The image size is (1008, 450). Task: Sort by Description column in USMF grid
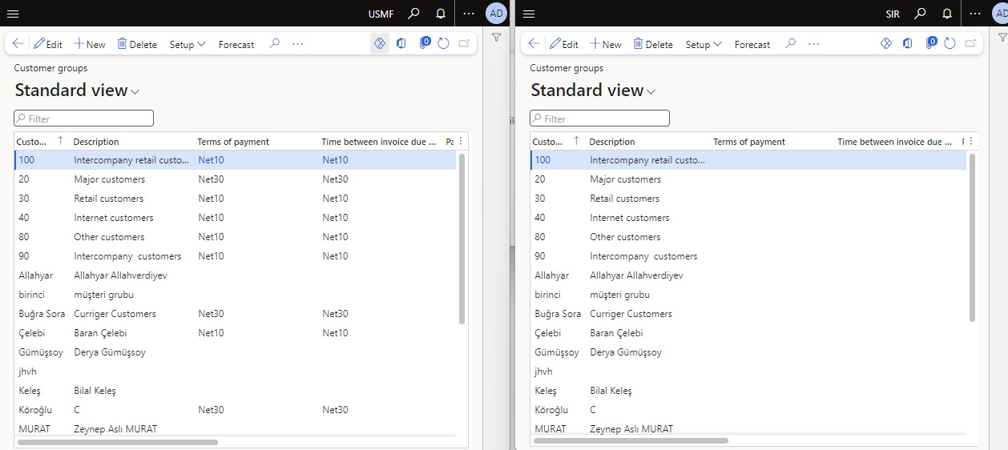click(96, 142)
